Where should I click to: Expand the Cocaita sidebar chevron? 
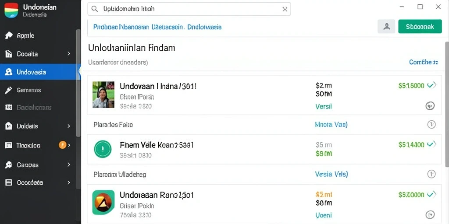69,53
